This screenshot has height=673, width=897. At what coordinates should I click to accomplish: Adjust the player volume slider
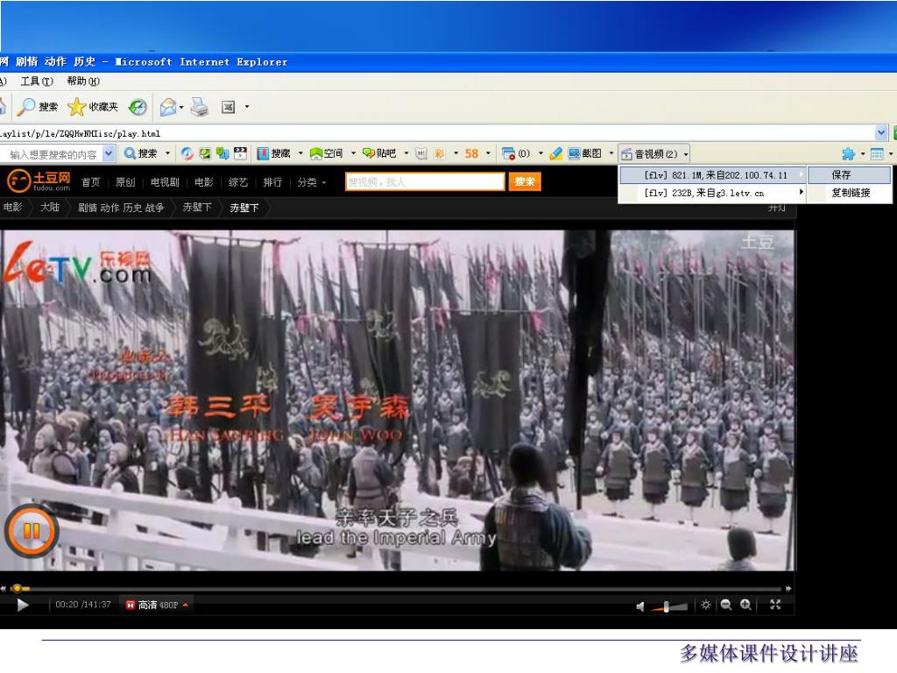coord(668,606)
